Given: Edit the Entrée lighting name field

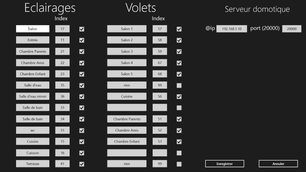Looking at the screenshot, I should click(33, 40).
